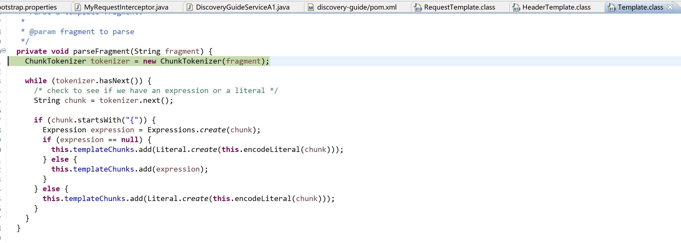Go to the RequestTemplate.class tab label
This screenshot has height=243, width=681.
pos(459,7)
